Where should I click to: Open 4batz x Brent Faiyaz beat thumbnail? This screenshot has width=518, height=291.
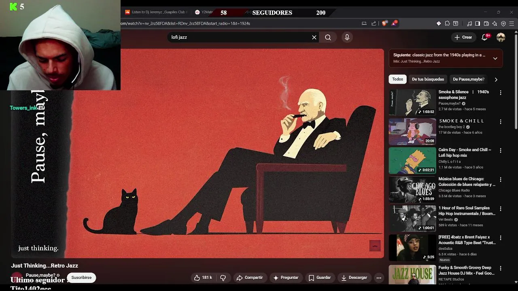(412, 248)
